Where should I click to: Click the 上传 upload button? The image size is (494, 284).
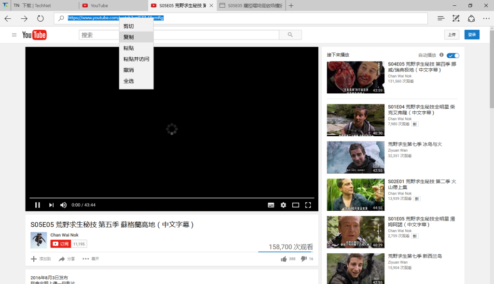452,35
